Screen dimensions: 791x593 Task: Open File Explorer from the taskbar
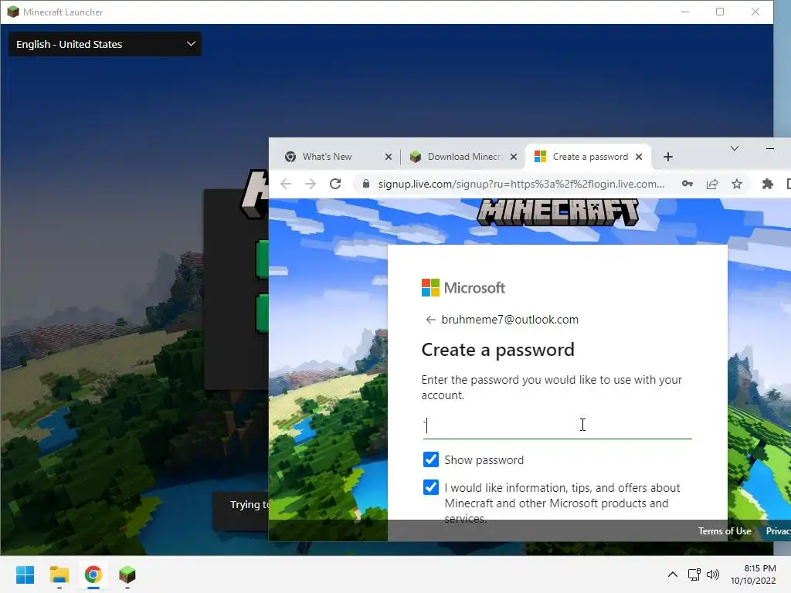[x=59, y=574]
